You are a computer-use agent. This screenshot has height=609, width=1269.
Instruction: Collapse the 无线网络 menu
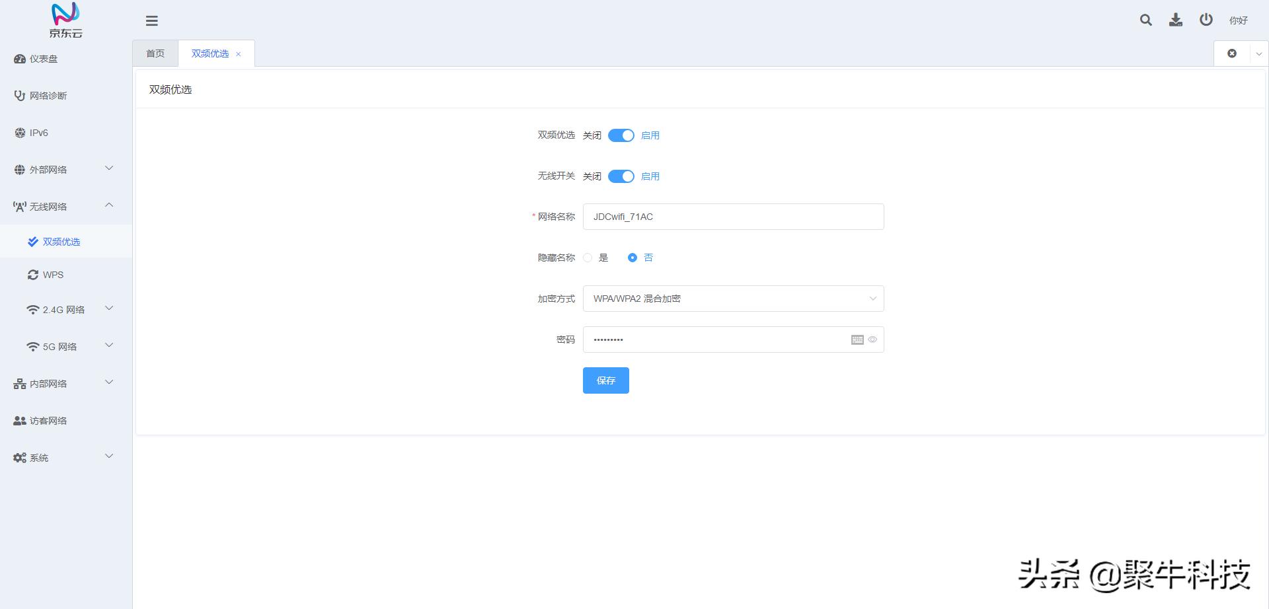[x=66, y=207]
